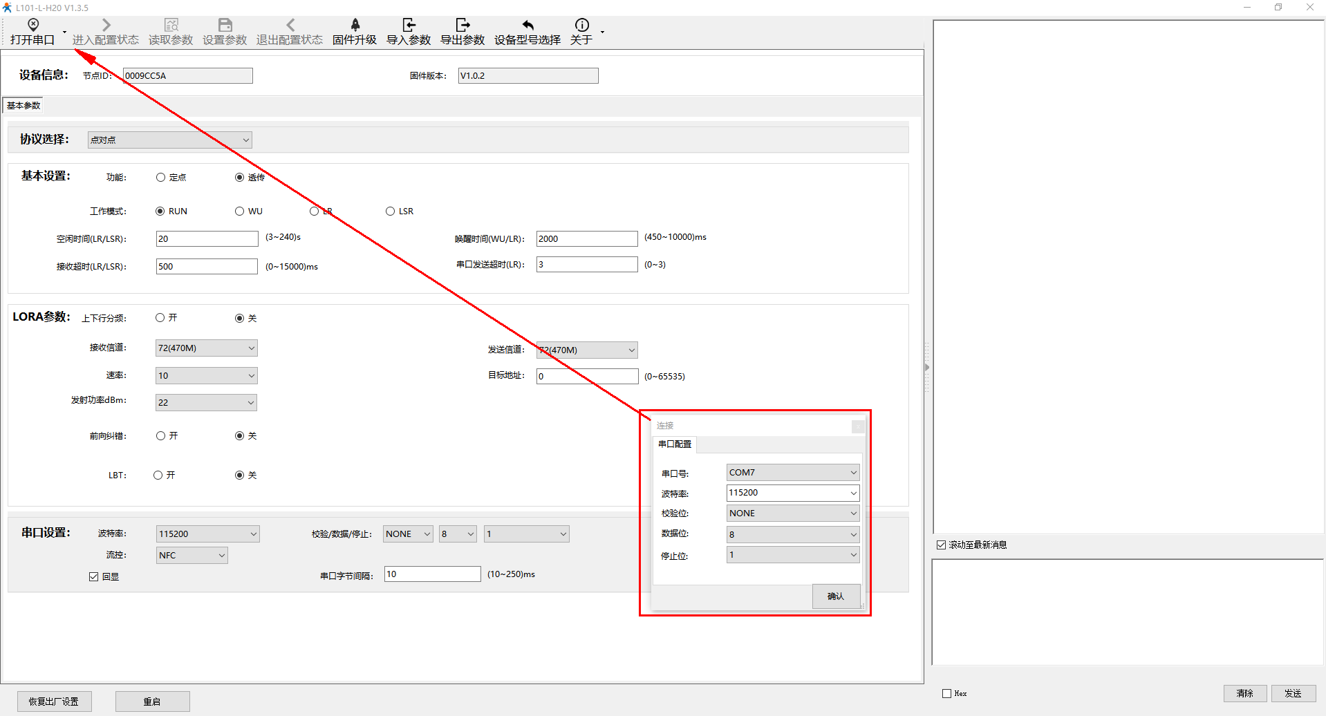Select the WU work mode radio button
The height and width of the screenshot is (716, 1326).
[x=240, y=211]
